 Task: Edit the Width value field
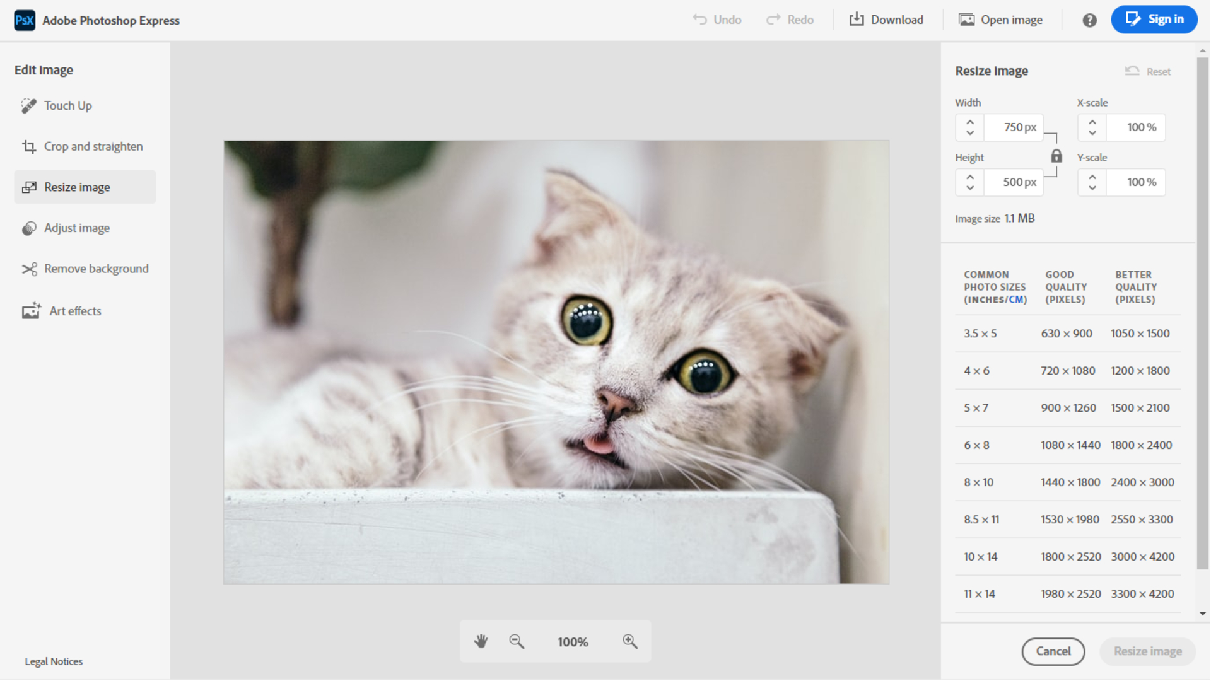1014,127
